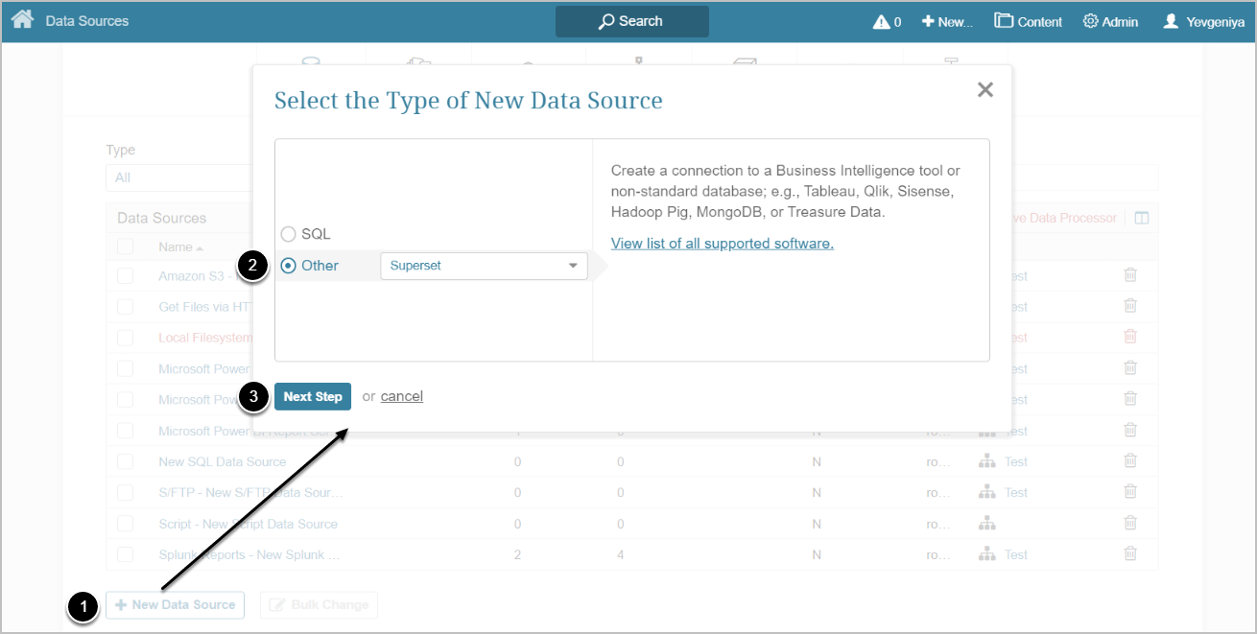Toggle the select-all checkbox in table header
The image size is (1257, 634).
click(x=126, y=247)
